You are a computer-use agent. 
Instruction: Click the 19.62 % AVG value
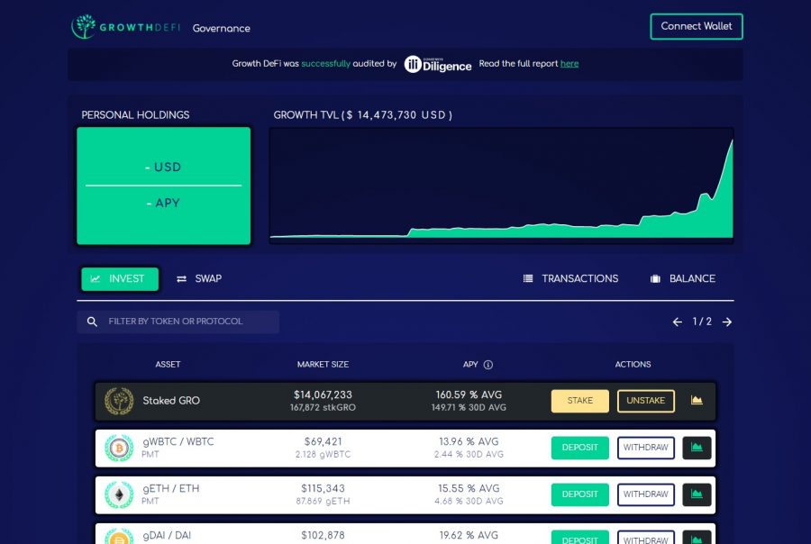point(469,535)
